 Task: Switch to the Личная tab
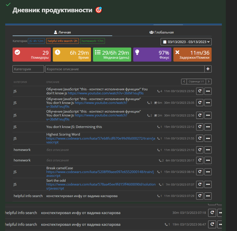click(x=62, y=32)
